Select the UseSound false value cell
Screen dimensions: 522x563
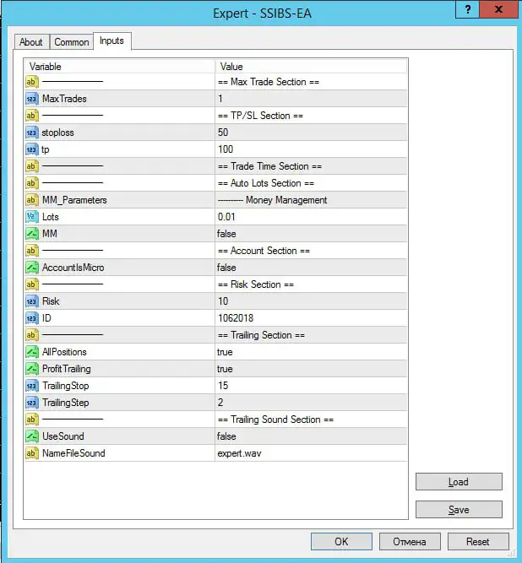click(x=310, y=436)
